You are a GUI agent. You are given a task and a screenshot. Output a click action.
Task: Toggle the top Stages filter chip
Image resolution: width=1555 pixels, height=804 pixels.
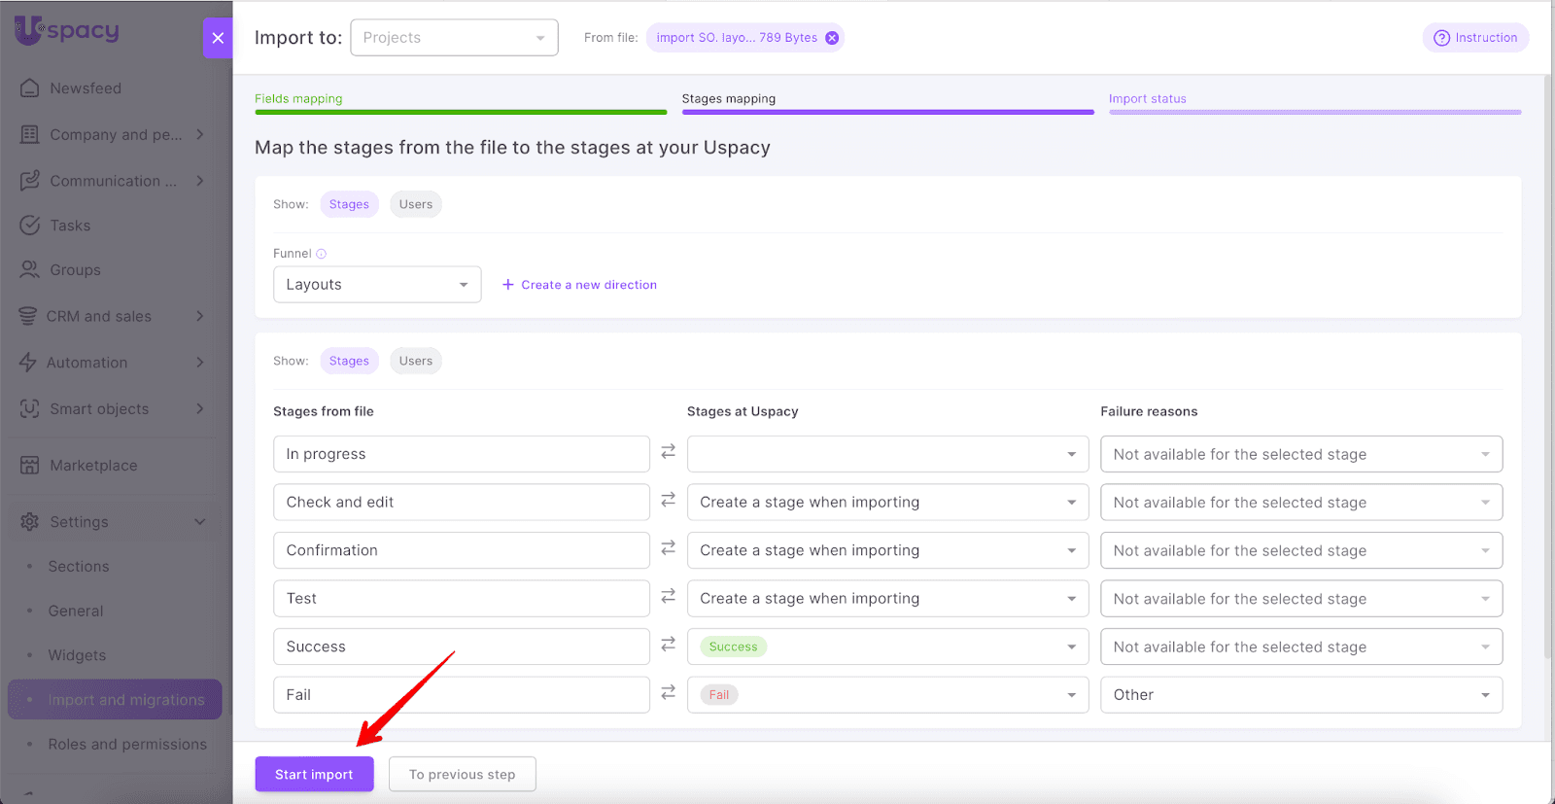tap(349, 204)
